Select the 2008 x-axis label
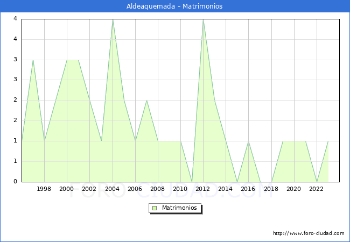The image size is (350, 242). 158,189
